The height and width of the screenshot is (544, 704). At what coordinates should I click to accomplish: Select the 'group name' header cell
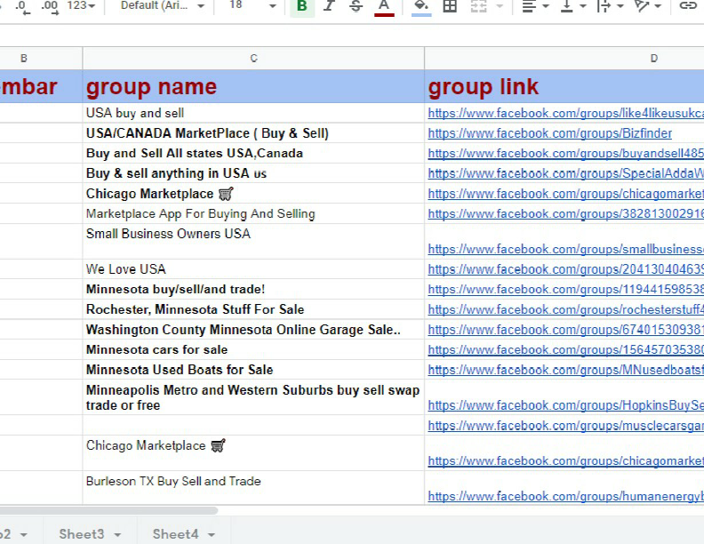pos(253,86)
